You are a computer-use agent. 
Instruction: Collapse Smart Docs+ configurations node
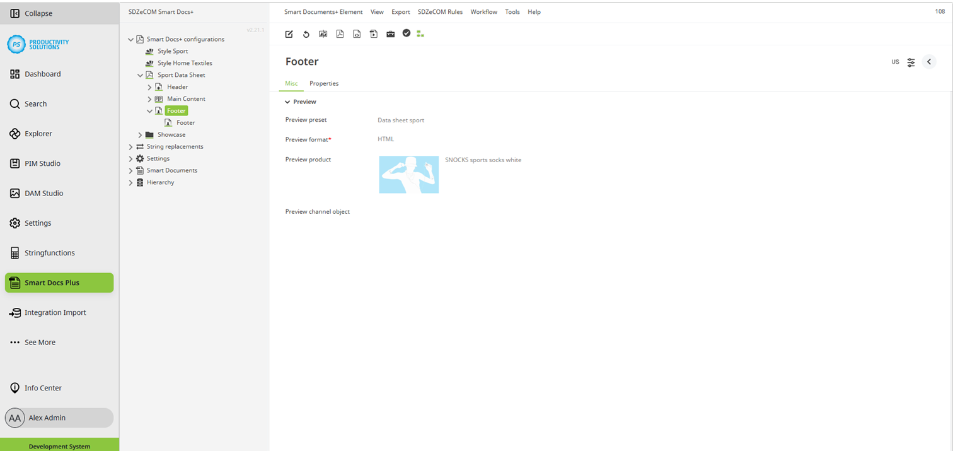point(130,39)
